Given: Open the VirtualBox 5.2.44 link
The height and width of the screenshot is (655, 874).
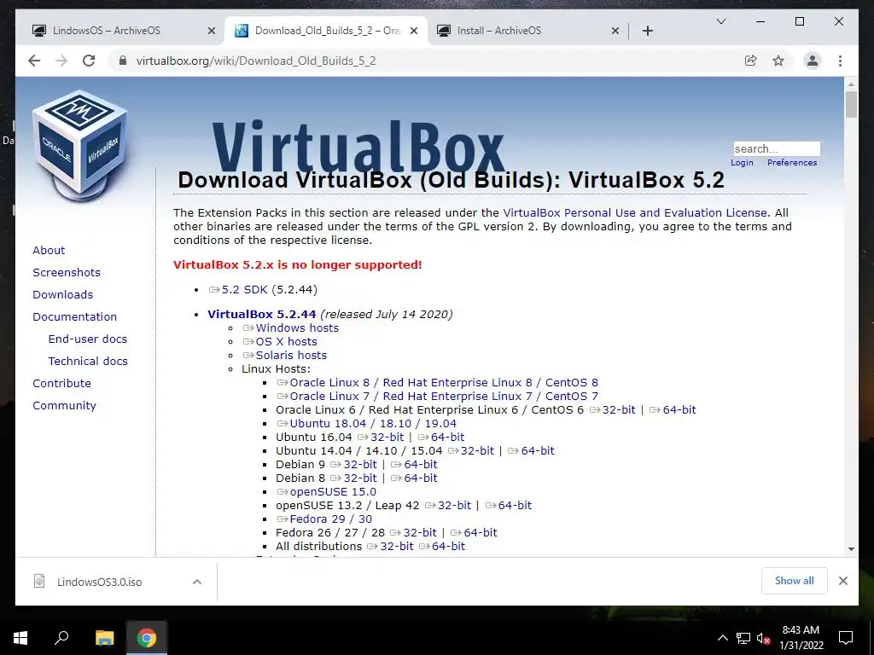Looking at the screenshot, I should pos(261,314).
